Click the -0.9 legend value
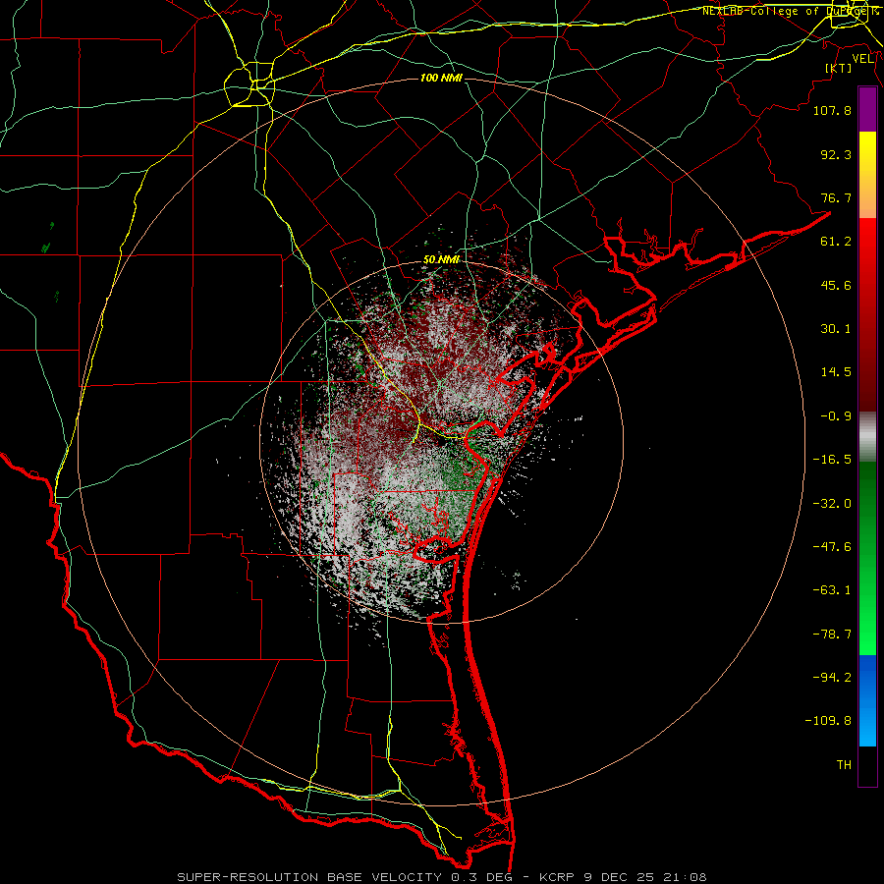The height and width of the screenshot is (884, 884). 836,416
